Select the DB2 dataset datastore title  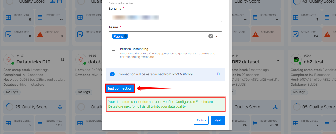tap(246, 62)
